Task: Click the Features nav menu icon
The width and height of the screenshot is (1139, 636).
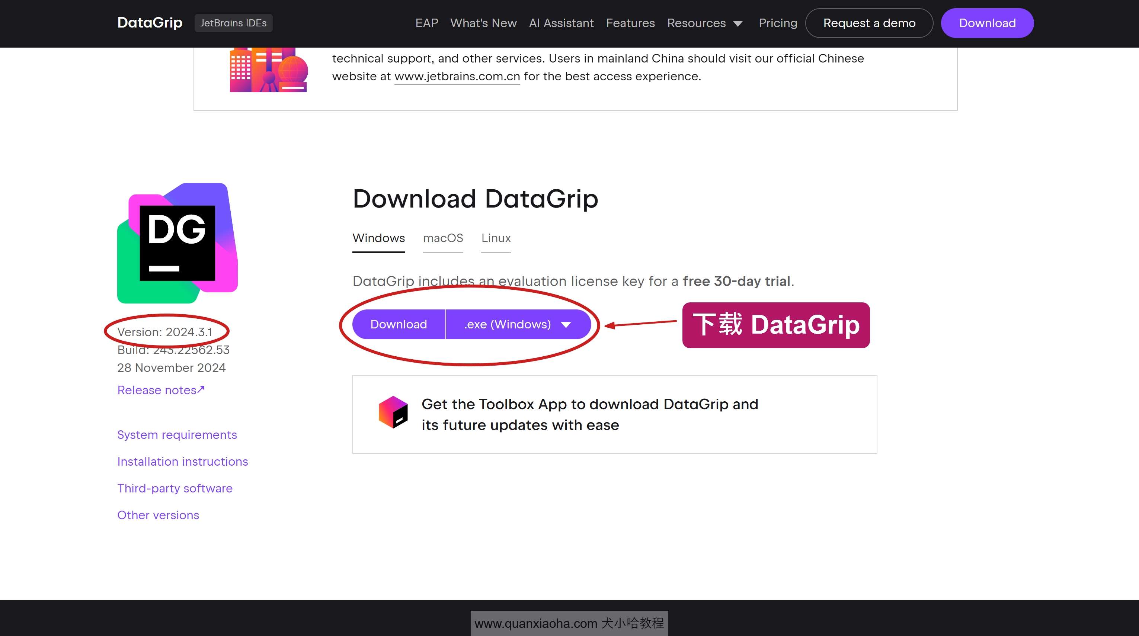Action: [x=630, y=22]
